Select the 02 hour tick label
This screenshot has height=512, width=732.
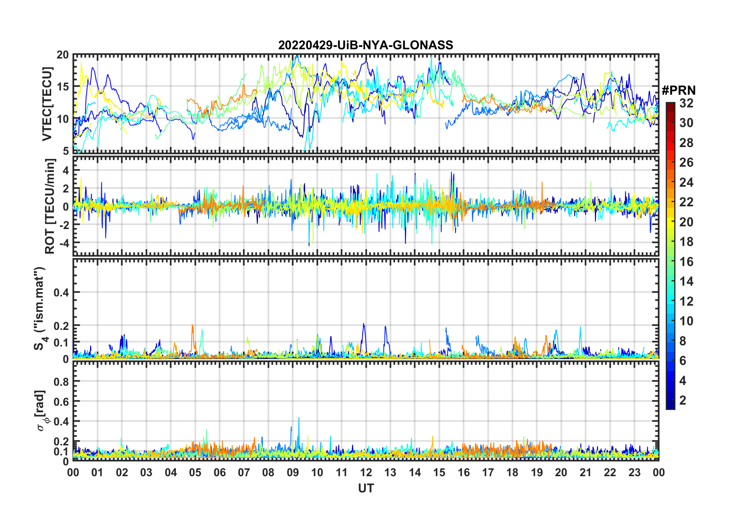point(122,472)
